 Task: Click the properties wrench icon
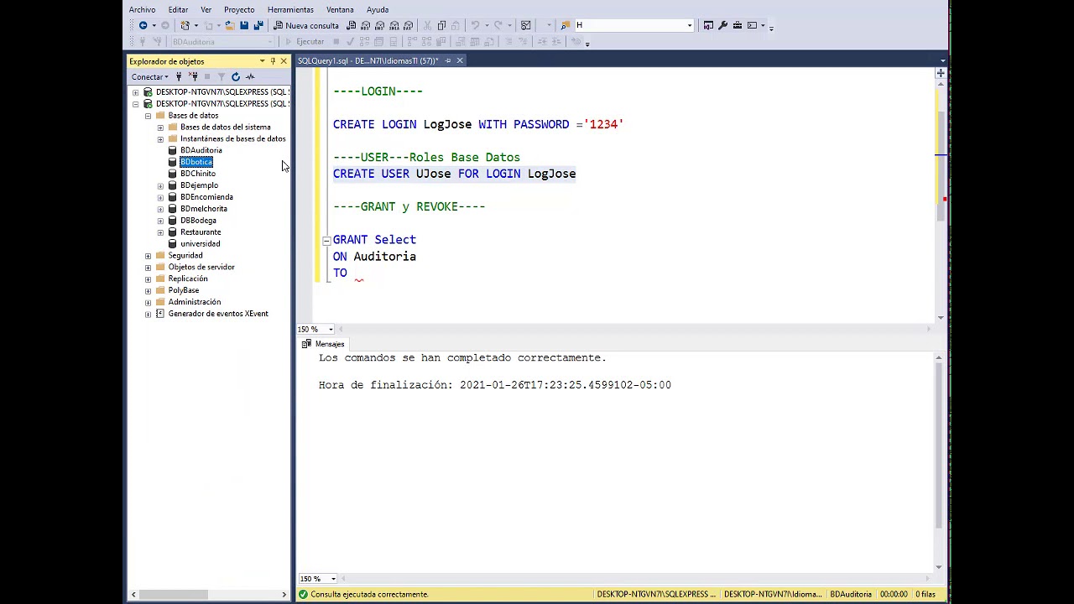coord(722,25)
